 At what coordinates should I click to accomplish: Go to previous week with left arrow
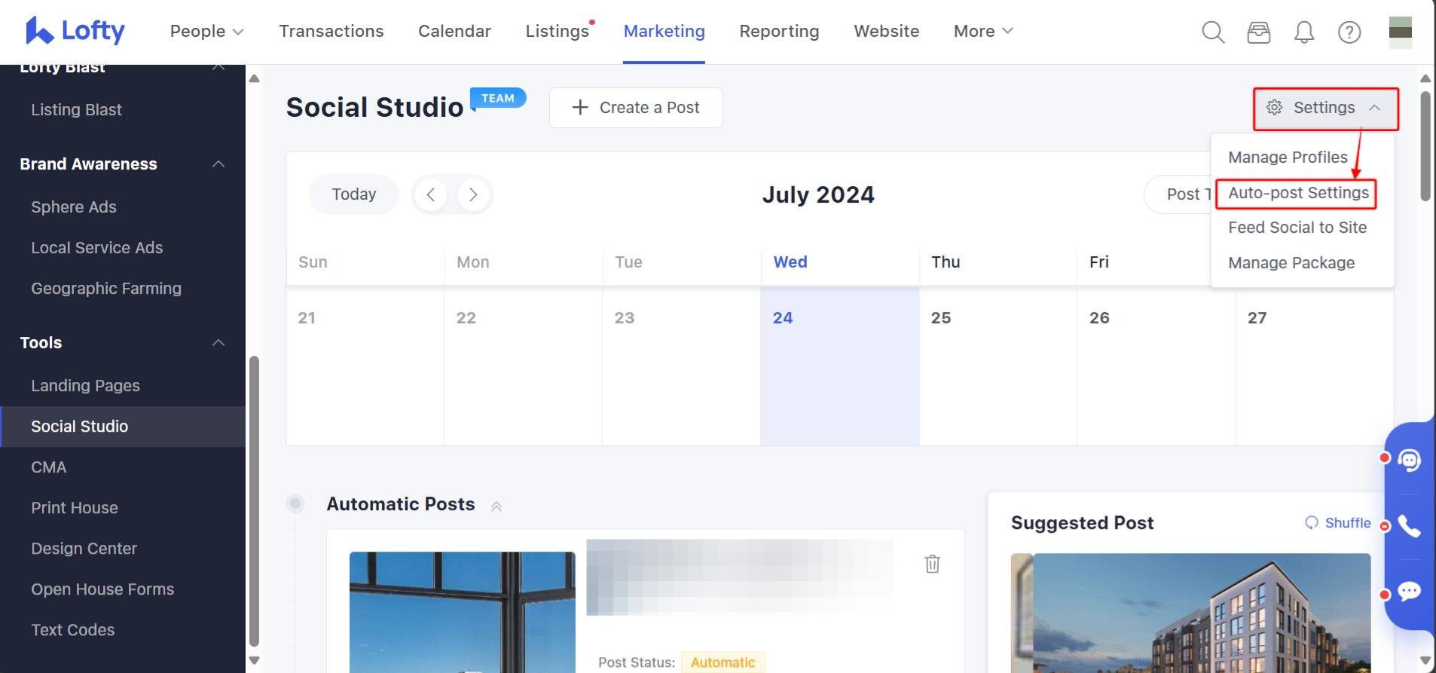pyautogui.click(x=431, y=194)
